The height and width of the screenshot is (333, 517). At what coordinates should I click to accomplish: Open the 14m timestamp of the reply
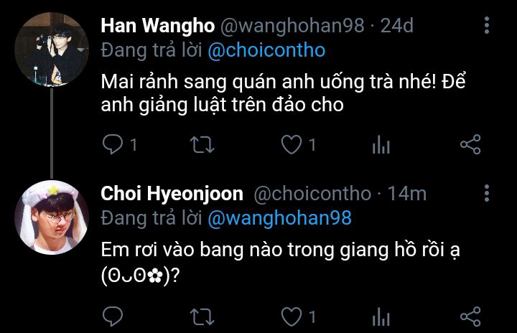[x=407, y=193]
